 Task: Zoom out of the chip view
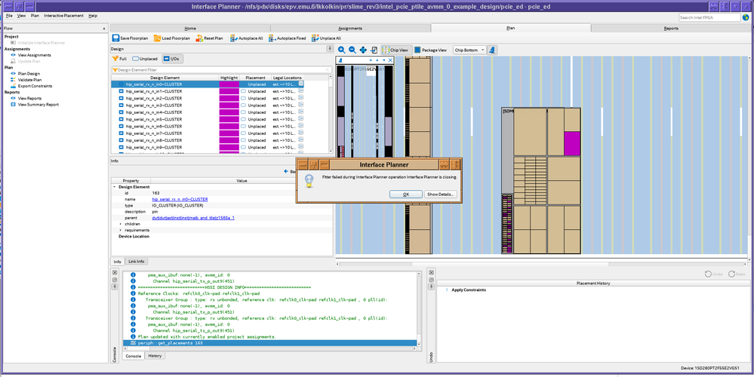click(x=352, y=51)
